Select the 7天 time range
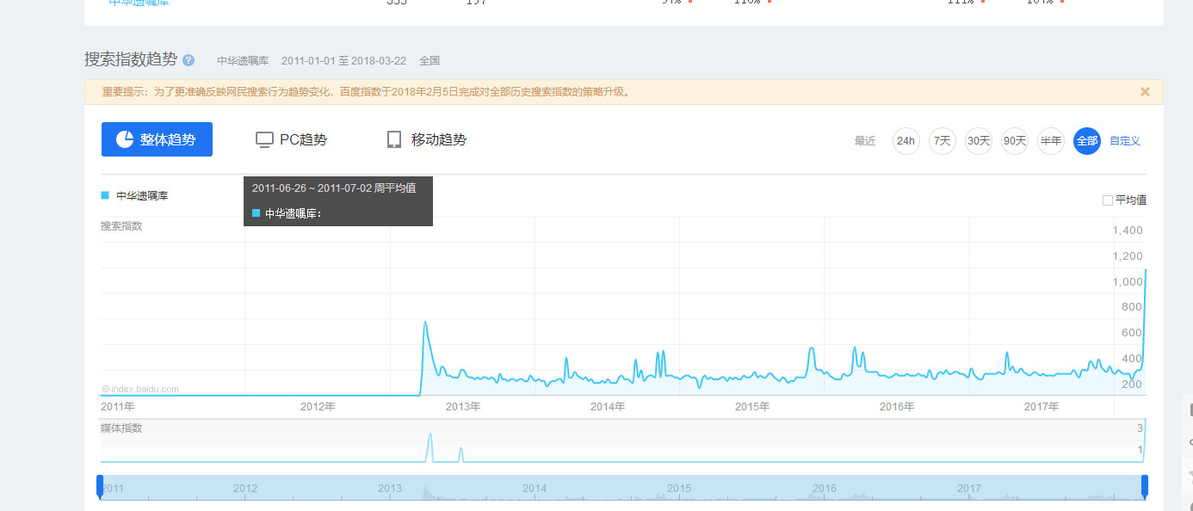 pos(943,141)
